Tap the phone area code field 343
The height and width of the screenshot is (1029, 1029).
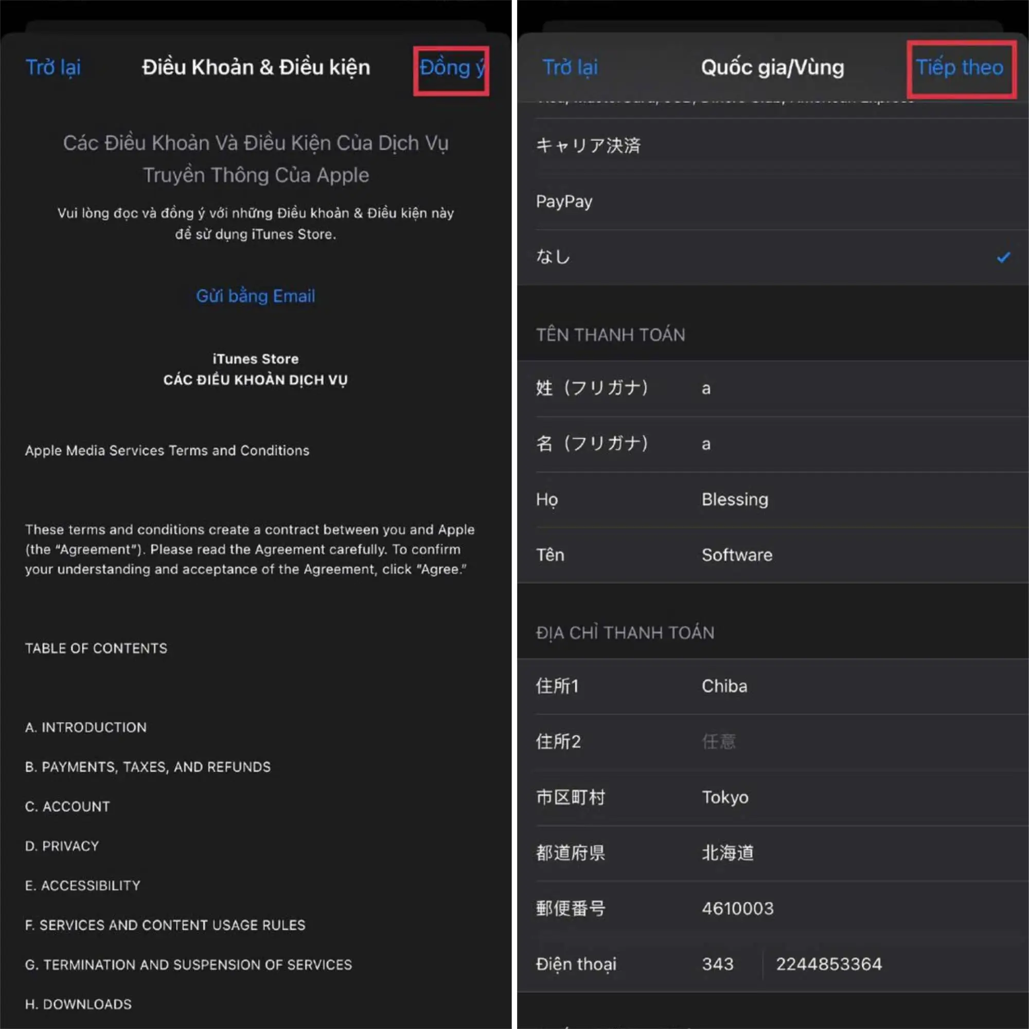718,964
